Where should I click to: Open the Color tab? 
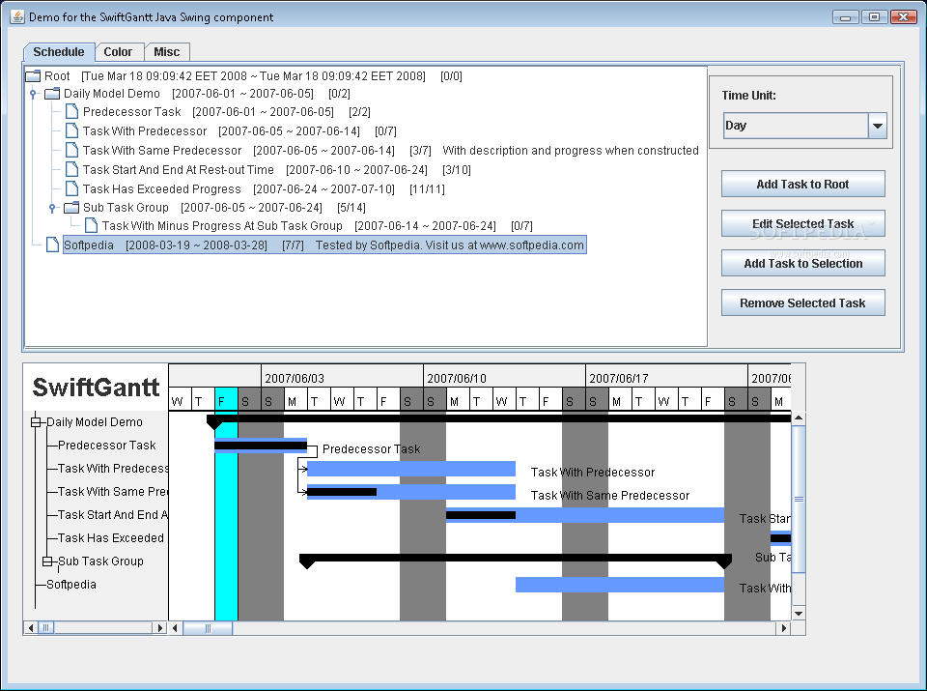118,52
